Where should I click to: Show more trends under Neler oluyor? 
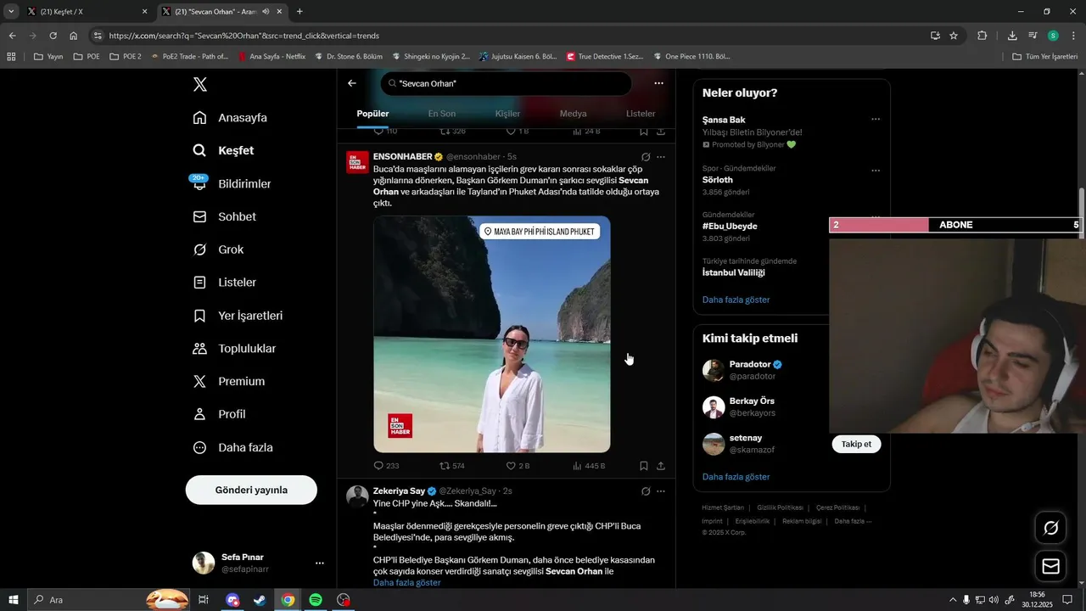tap(736, 300)
